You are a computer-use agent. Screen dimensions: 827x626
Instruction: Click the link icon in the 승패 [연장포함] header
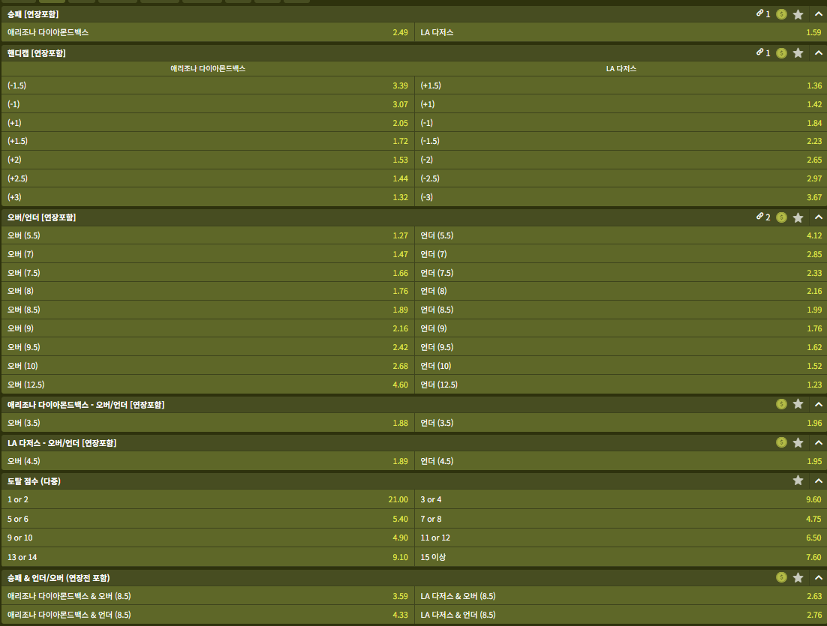pos(759,13)
